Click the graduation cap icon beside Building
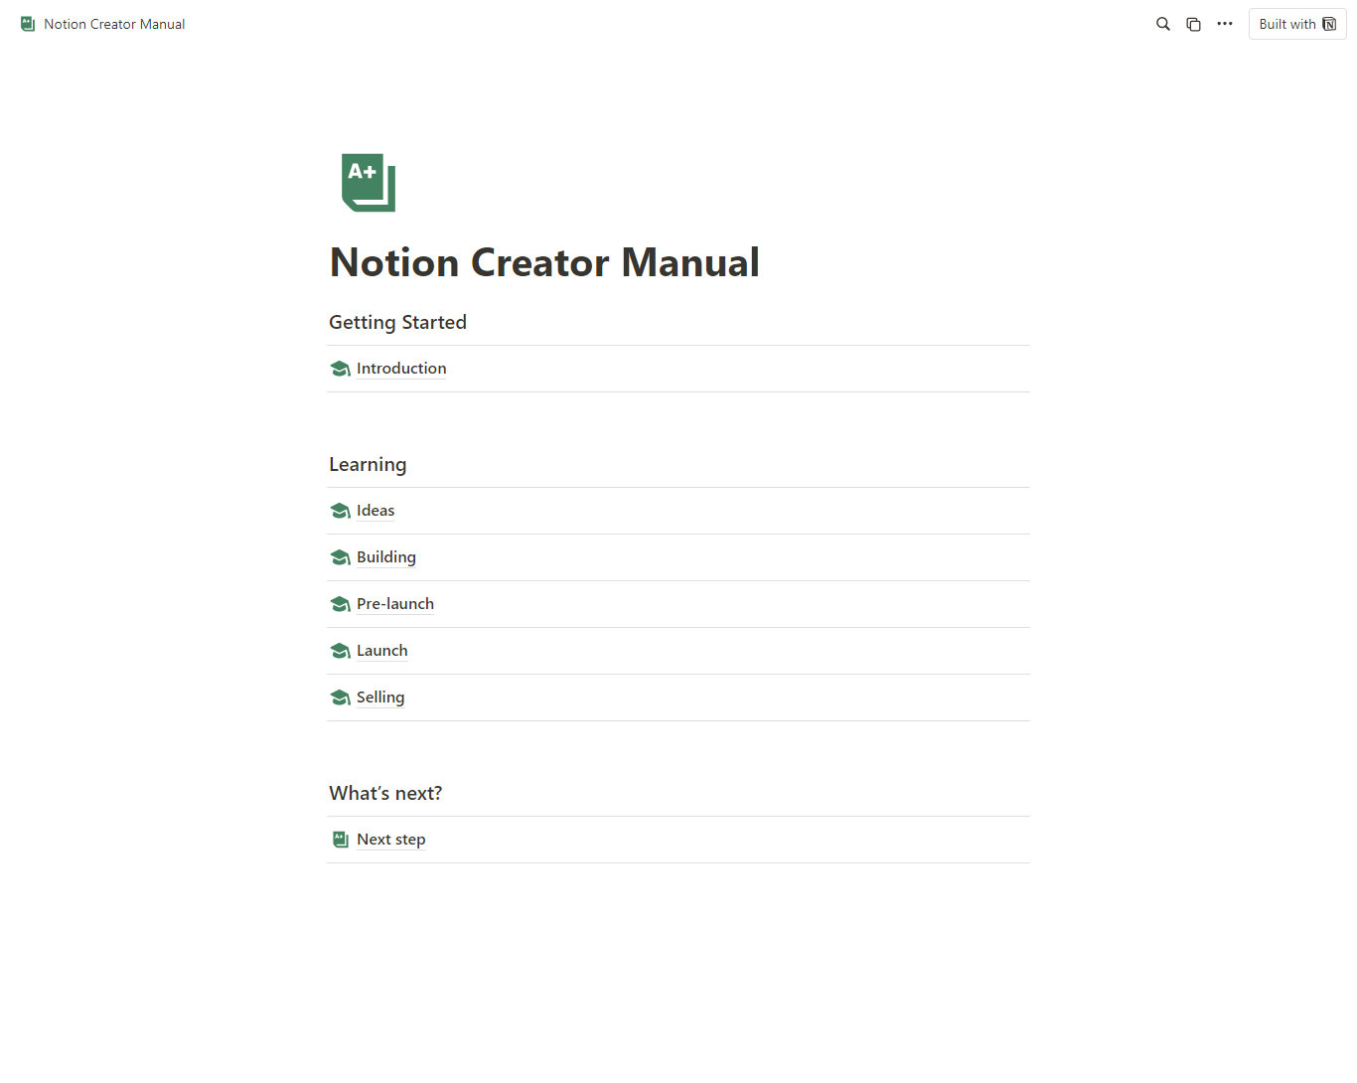Viewport: 1357px width, 1083px height. click(x=340, y=557)
